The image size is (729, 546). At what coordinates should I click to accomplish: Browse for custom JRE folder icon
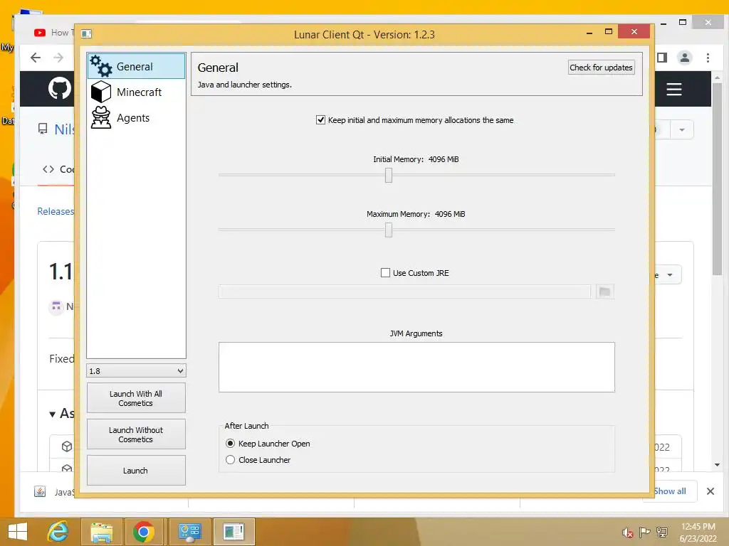[x=605, y=291]
